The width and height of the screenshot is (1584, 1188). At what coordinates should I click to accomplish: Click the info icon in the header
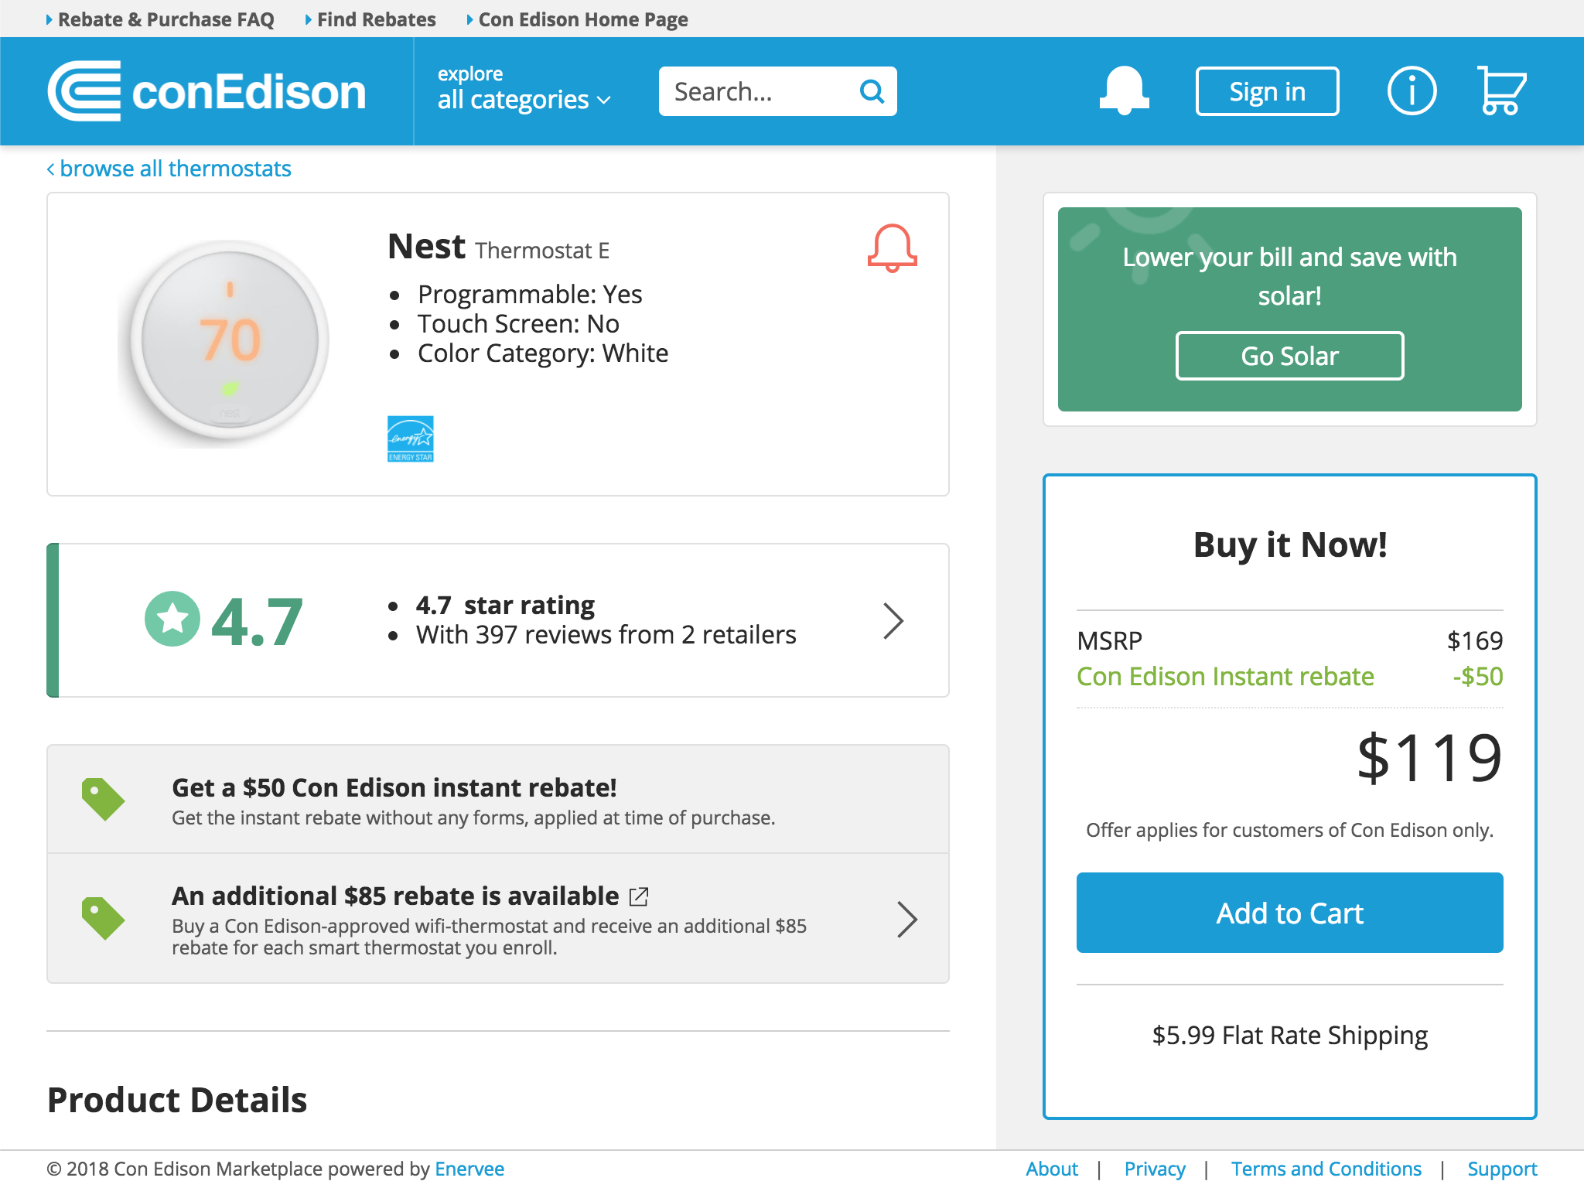point(1412,90)
